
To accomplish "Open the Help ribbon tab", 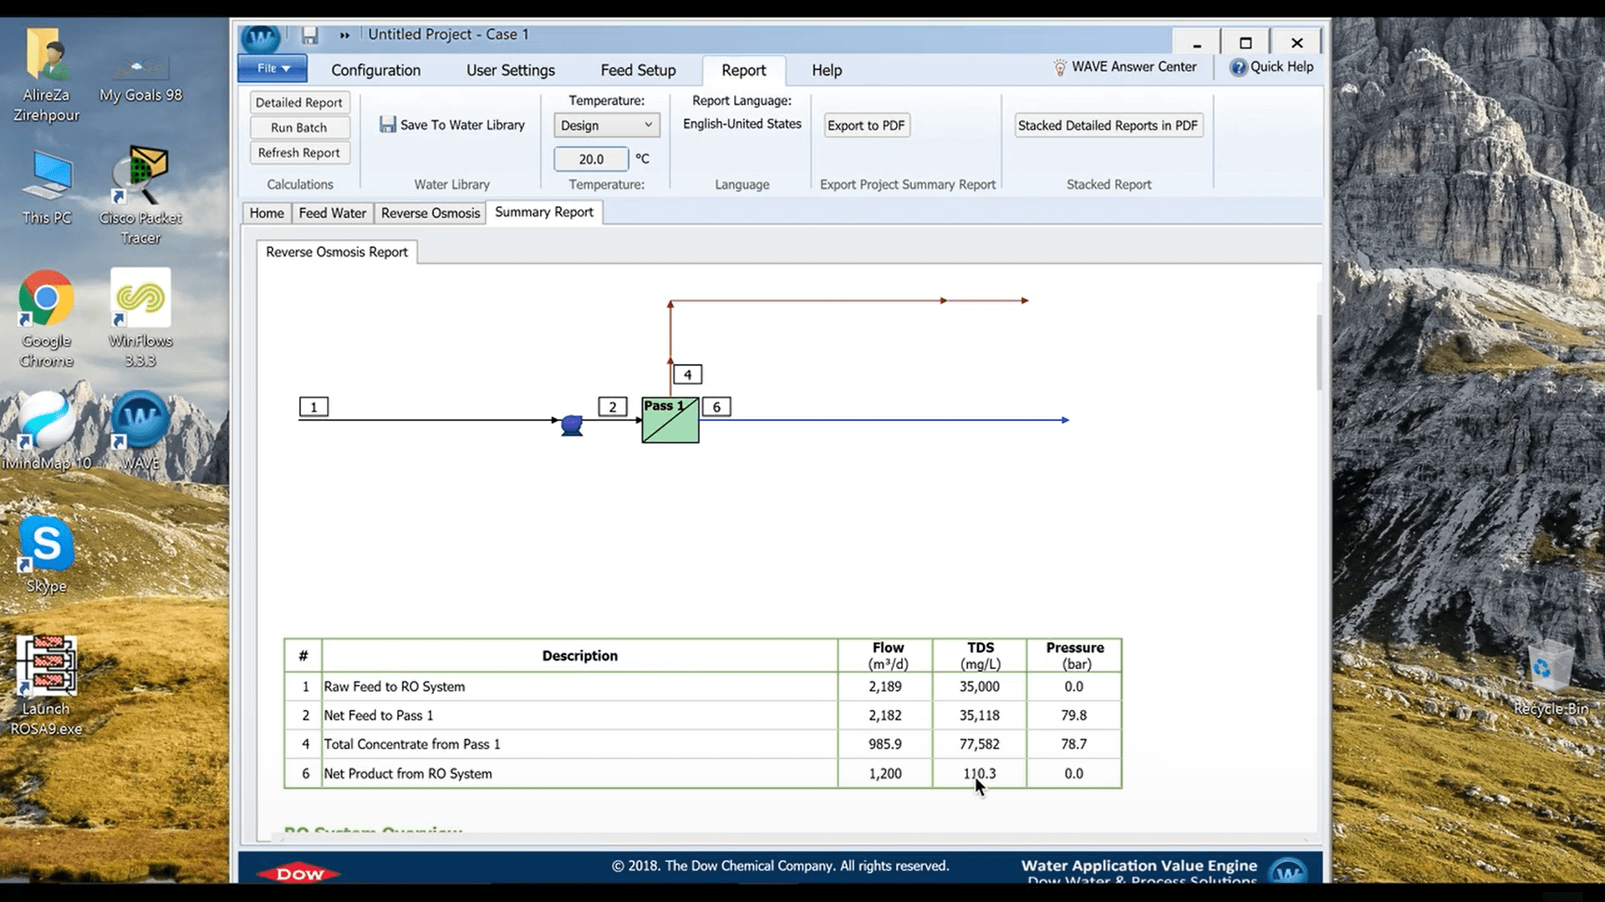I will 827,70.
